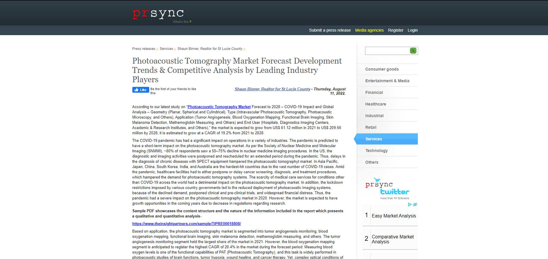Screen dimensions: 548x259
Task: Select the highlighted Services category
Action: [373, 139]
